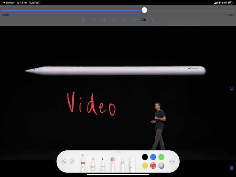The image size is (236, 177).
Task: Choose the selected red color swatch
Action: coord(153,166)
